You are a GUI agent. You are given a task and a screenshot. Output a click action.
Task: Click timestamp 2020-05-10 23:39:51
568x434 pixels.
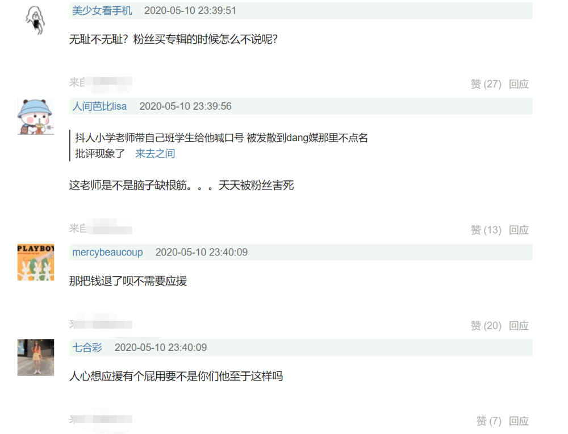tap(190, 11)
